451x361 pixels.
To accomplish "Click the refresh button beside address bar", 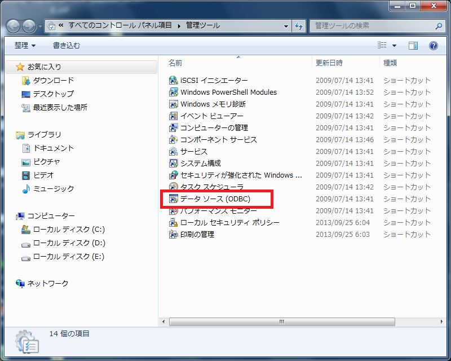I will 299,26.
